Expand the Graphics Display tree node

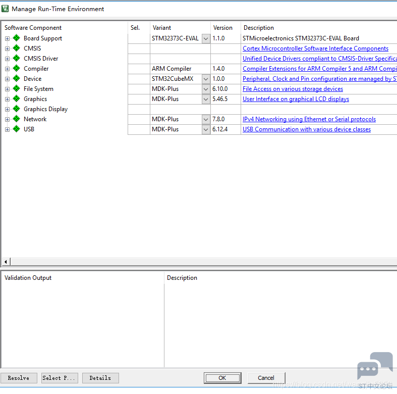[x=8, y=109]
